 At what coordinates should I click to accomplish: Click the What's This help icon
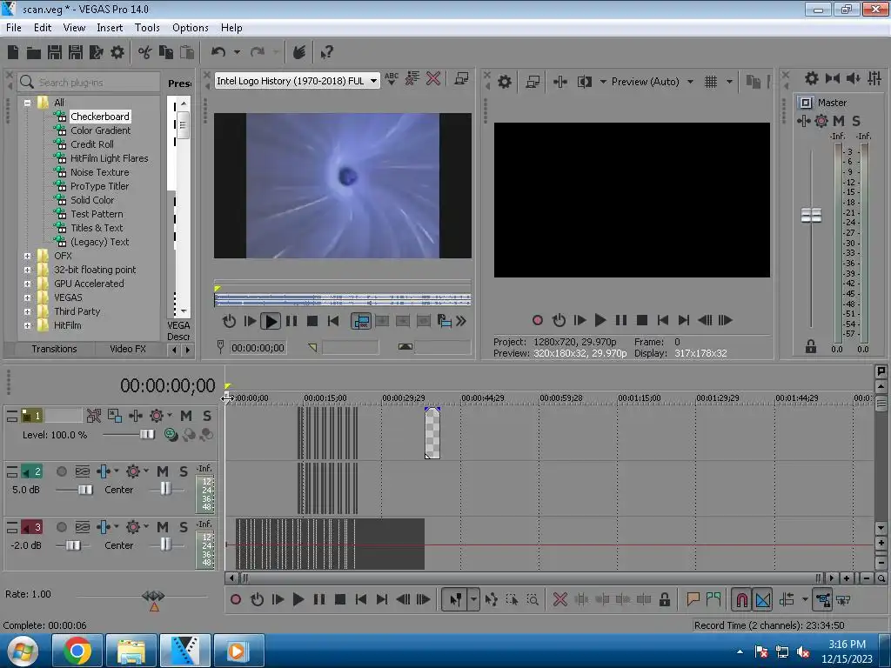326,53
